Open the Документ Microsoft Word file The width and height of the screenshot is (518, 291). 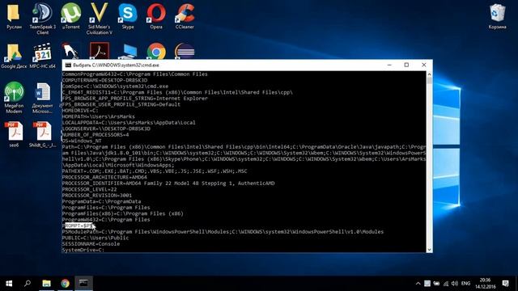coord(43,98)
